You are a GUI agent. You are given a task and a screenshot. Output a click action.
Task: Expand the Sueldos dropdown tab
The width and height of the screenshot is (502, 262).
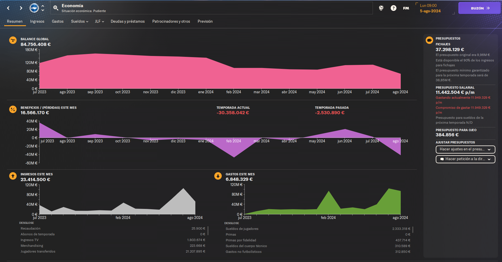click(79, 21)
